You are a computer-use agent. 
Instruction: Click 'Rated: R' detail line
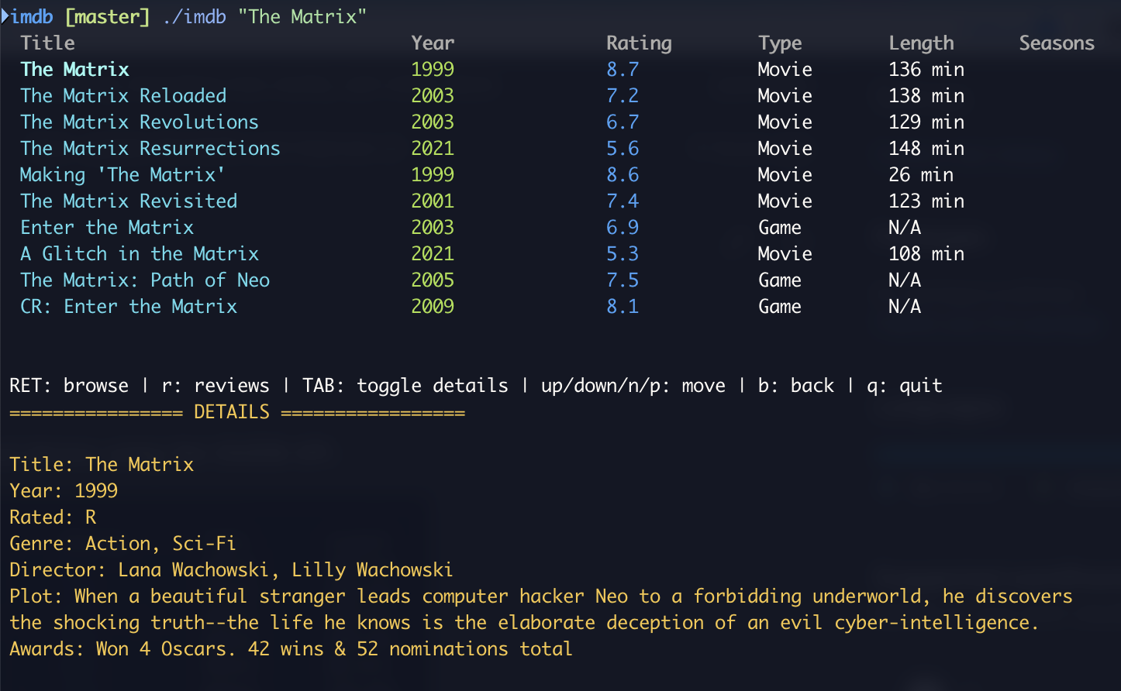53,517
